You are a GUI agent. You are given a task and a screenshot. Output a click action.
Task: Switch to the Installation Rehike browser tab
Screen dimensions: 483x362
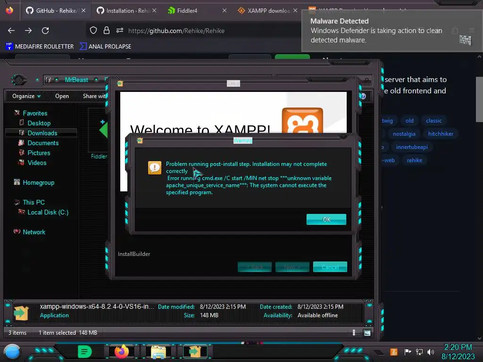pyautogui.click(x=126, y=11)
